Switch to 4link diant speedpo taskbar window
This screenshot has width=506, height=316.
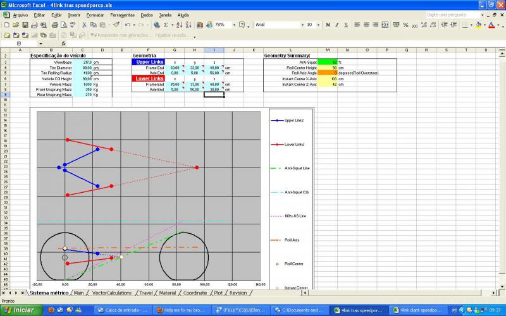point(418,310)
